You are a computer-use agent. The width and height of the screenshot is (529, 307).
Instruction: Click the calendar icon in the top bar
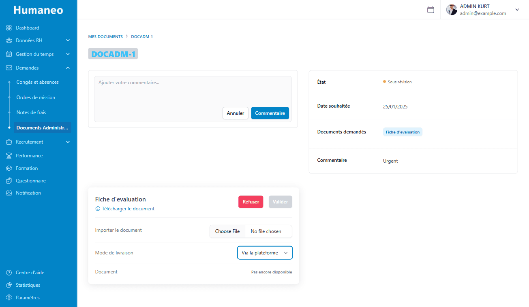(430, 9)
